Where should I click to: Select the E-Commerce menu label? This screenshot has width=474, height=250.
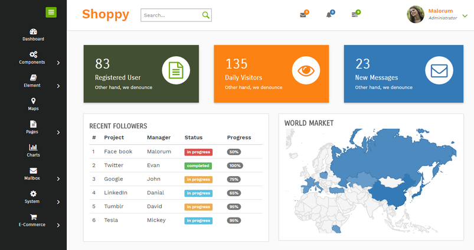tap(32, 225)
